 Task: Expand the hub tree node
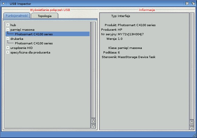[x=8, y=25]
